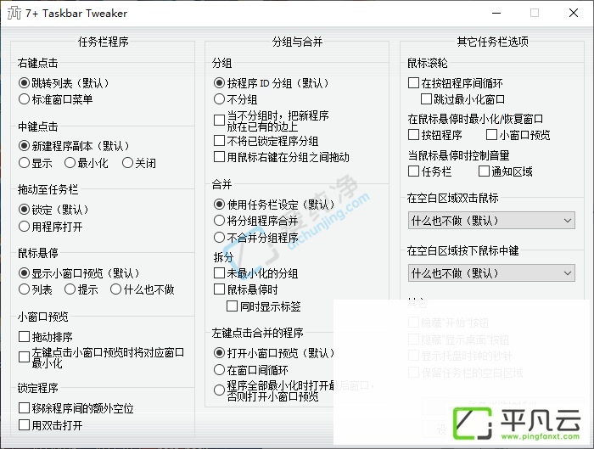Choose 新建程序副本（默认） for middle click

[24, 146]
